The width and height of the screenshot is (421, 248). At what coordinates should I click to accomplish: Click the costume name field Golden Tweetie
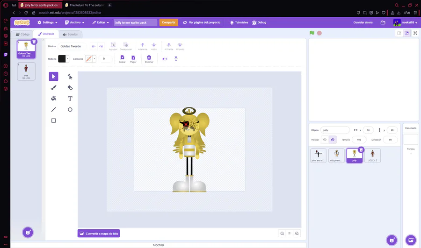pos(72,46)
